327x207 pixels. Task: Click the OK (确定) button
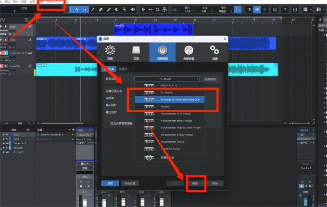coord(196,183)
